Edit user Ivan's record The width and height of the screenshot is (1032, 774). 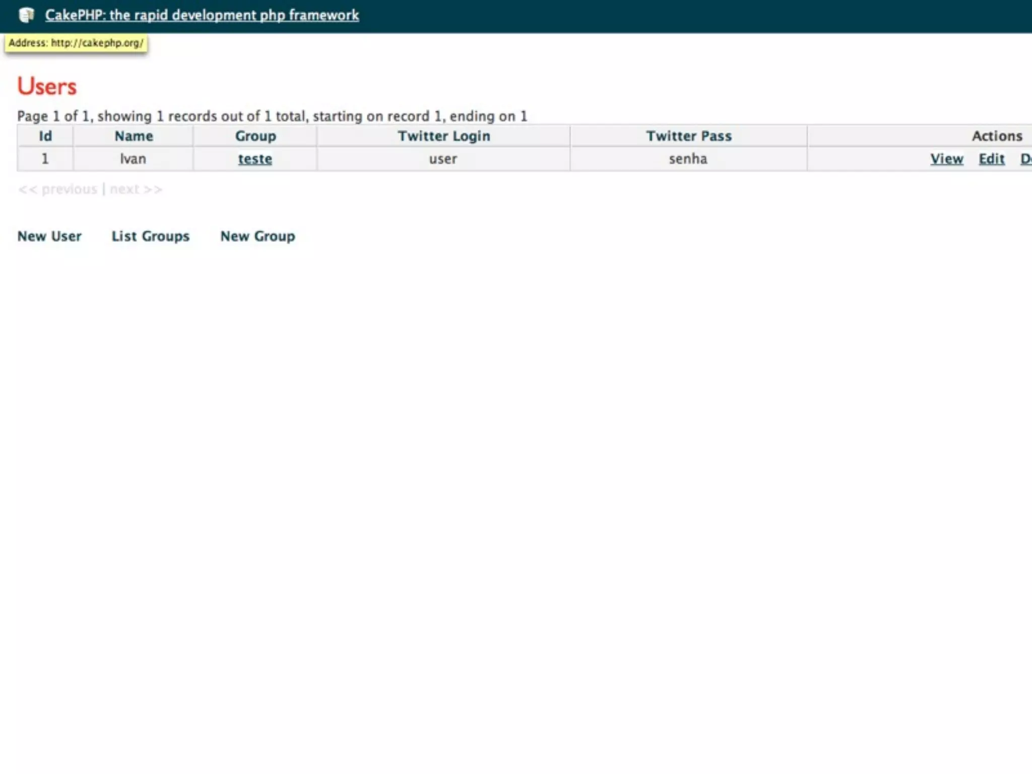991,159
